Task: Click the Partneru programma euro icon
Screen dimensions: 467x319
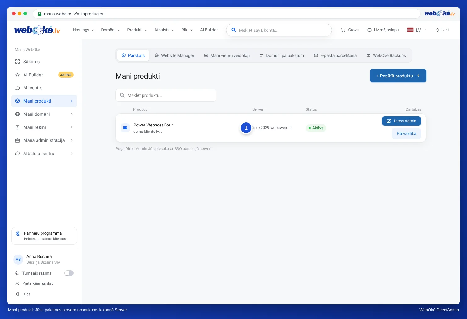Action: point(18,233)
